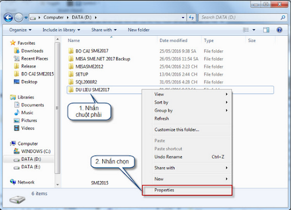
Task: Open Include in library dropdown
Action: pos(61,30)
